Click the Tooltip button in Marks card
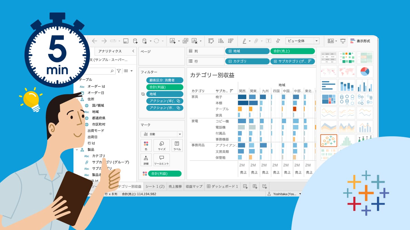 pyautogui.click(x=162, y=160)
